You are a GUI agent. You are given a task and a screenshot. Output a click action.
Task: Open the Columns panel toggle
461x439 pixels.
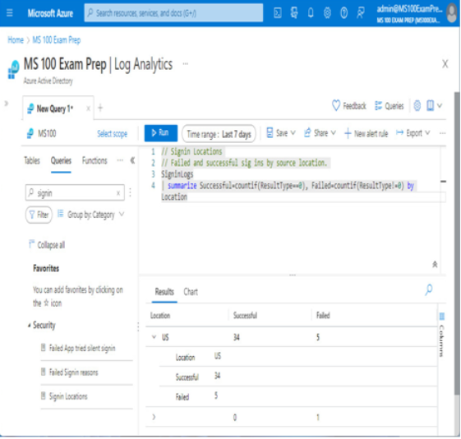pos(441,335)
